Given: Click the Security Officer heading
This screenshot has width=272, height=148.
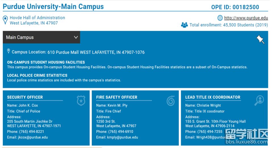Looking at the screenshot, I should click(x=25, y=97).
